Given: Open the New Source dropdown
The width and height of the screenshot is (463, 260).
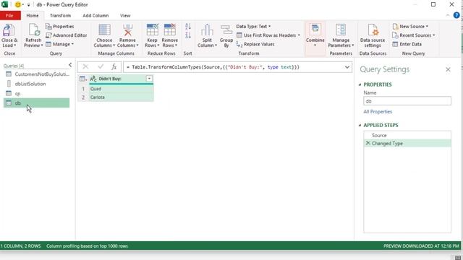Looking at the screenshot, I should (410, 27).
